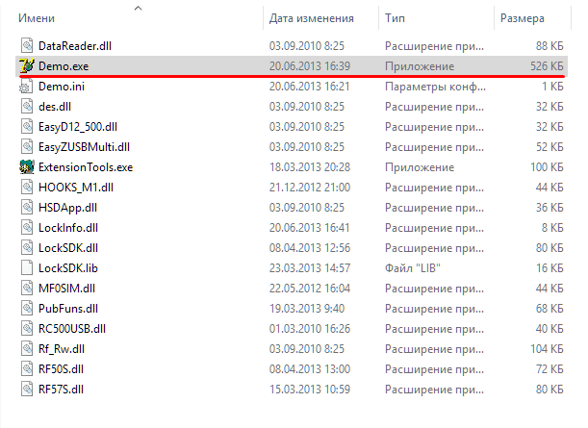Sort by the Тип column header
This screenshot has width=588, height=428.
tap(395, 18)
